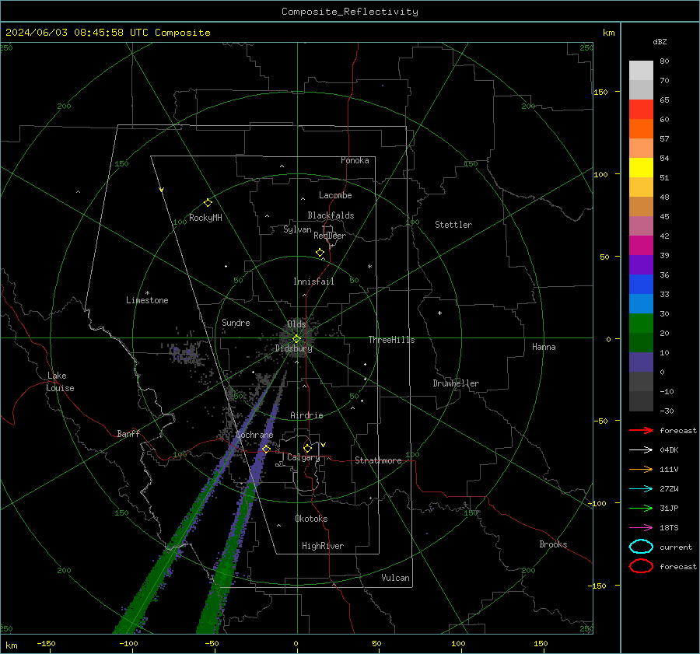Click the HighRiver town label
The image size is (700, 654).
click(323, 546)
